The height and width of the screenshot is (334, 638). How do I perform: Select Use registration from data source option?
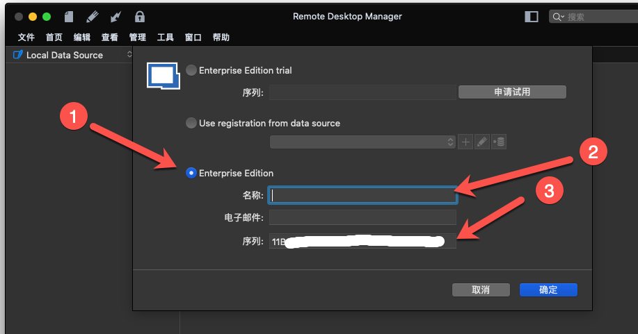[x=191, y=123]
